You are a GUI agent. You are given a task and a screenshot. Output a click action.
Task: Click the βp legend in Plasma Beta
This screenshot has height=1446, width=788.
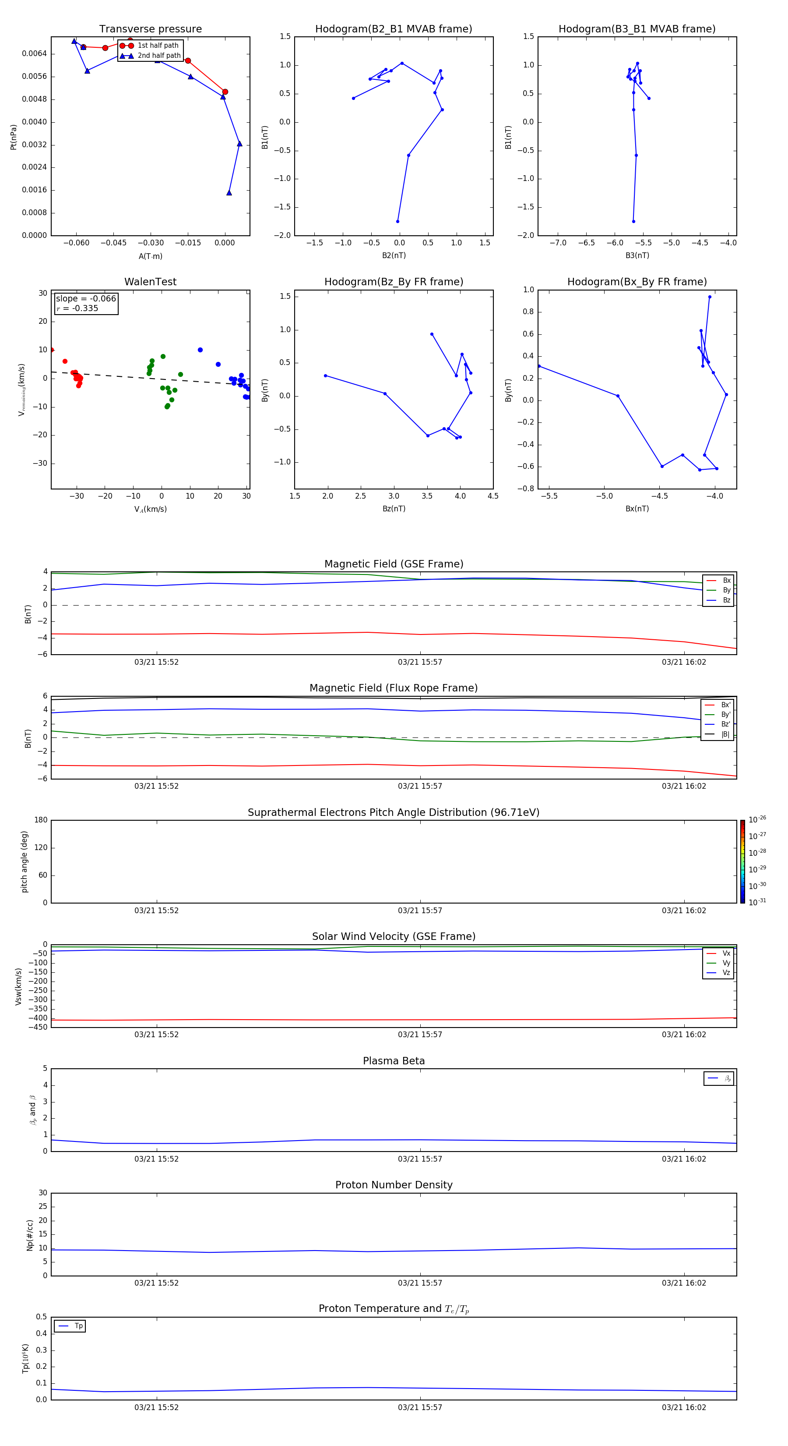click(718, 1078)
